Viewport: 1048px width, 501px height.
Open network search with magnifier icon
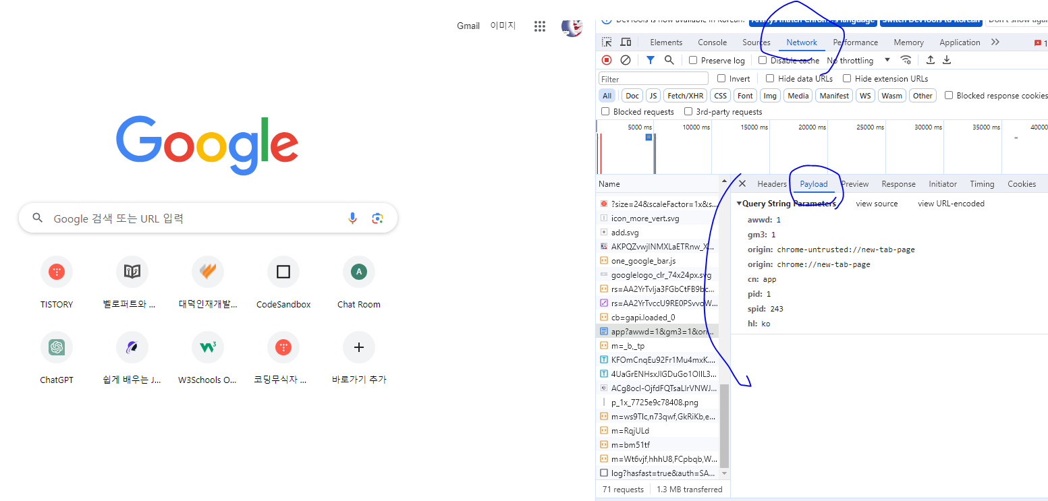tap(669, 60)
